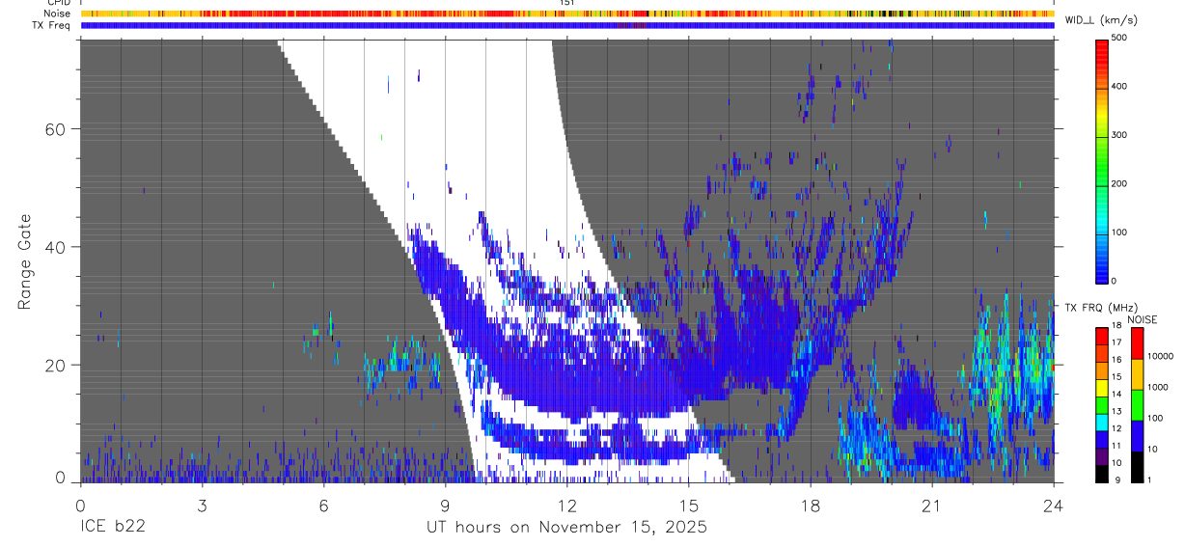The width and height of the screenshot is (1185, 547).
Task: Click the 1000 label on the NOISE legend
Action: coord(1158,387)
